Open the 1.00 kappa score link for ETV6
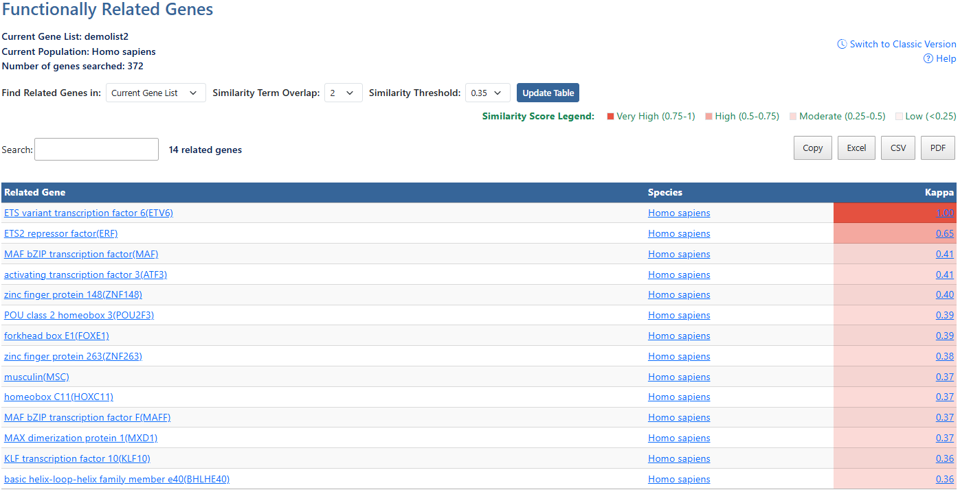960x492 pixels. [945, 213]
